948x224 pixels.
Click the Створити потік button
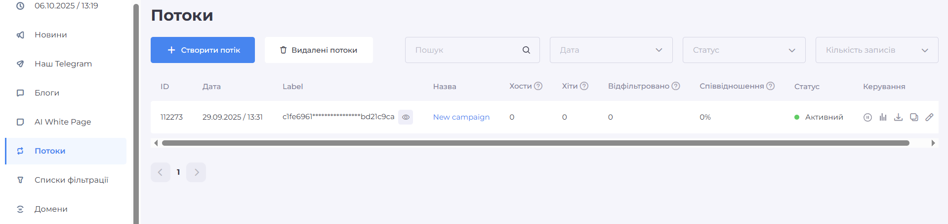203,50
